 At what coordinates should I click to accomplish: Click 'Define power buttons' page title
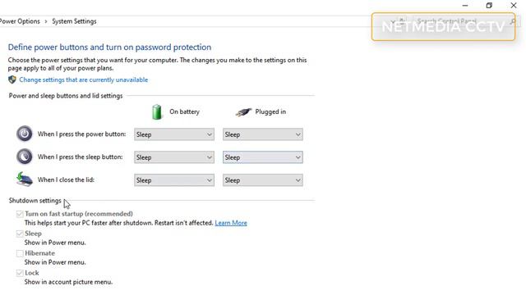(x=109, y=48)
